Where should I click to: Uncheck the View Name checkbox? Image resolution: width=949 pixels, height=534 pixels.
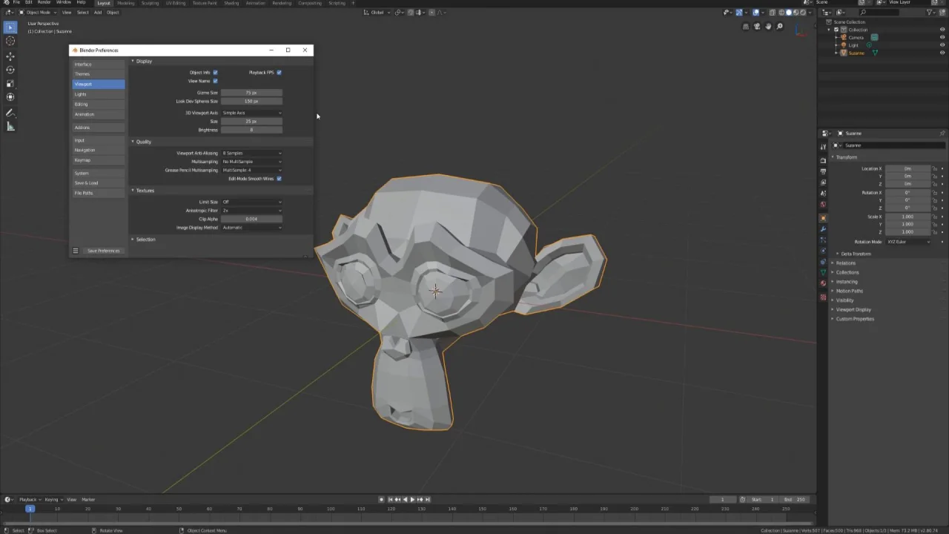215,81
